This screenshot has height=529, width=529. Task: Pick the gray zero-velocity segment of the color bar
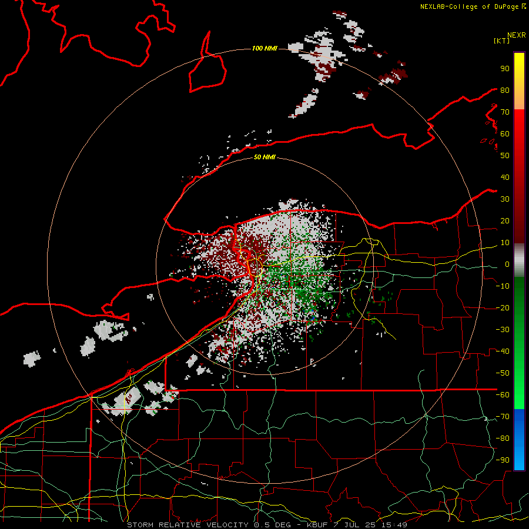pyautogui.click(x=519, y=260)
